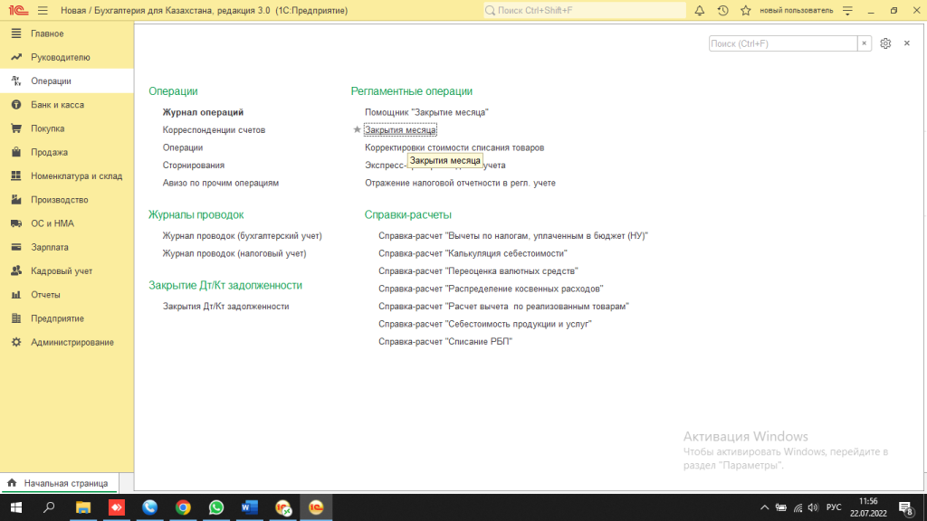
Task: Click the Home icon on Начальная страница tab
Action: coord(12,483)
